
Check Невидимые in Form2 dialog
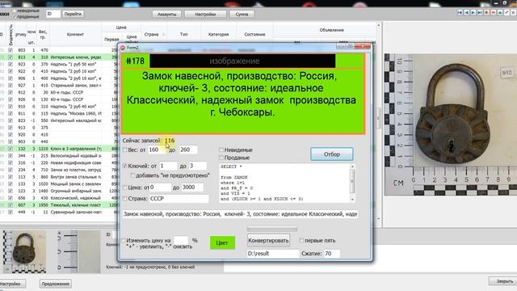click(221, 150)
